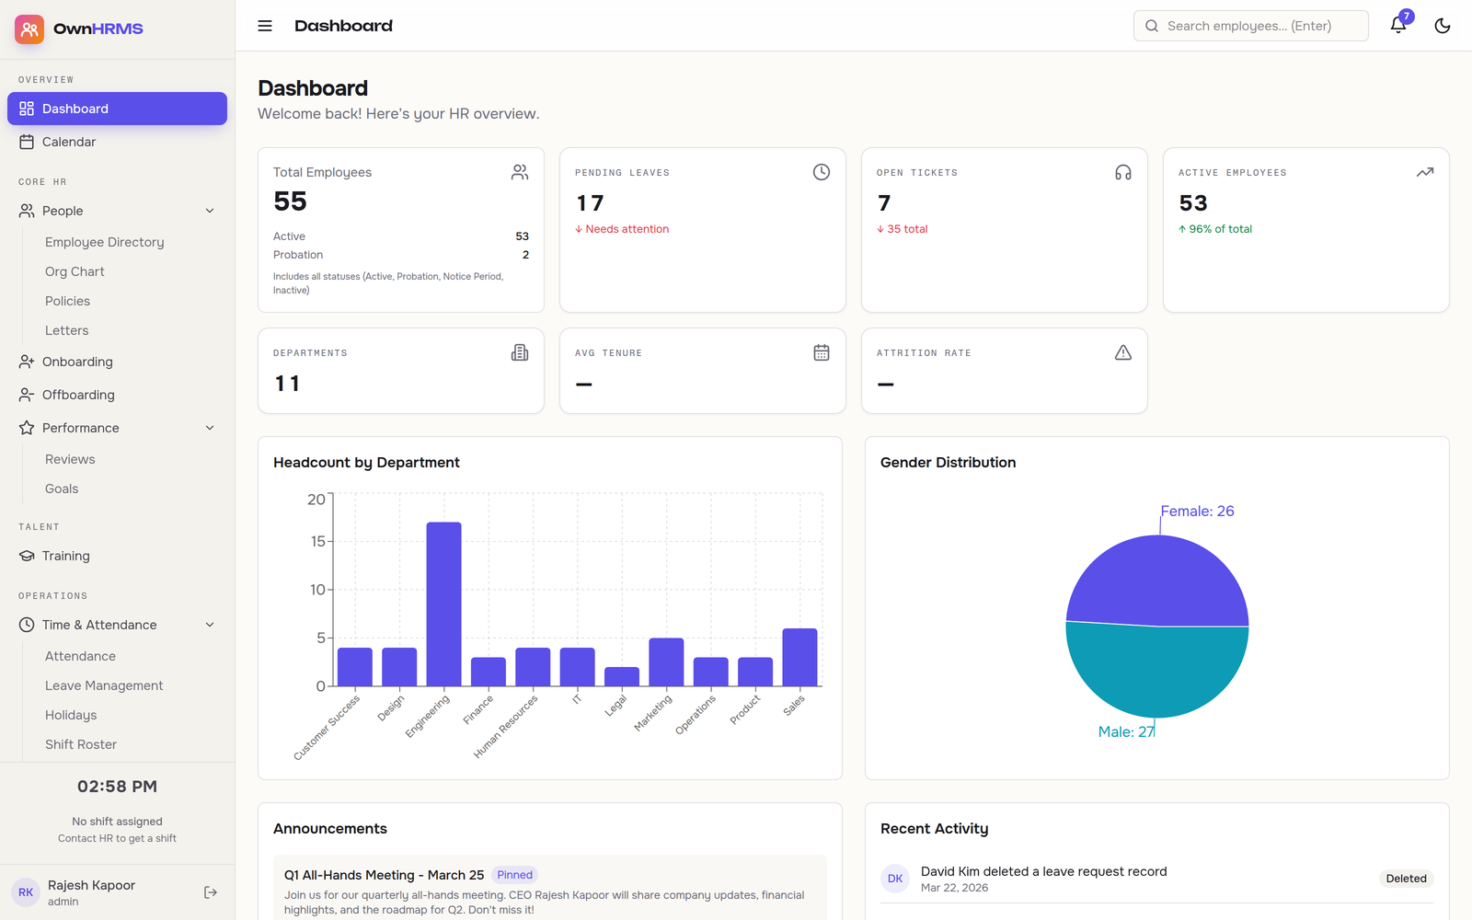Open the Active Employees card
The width and height of the screenshot is (1472, 920).
(1306, 230)
